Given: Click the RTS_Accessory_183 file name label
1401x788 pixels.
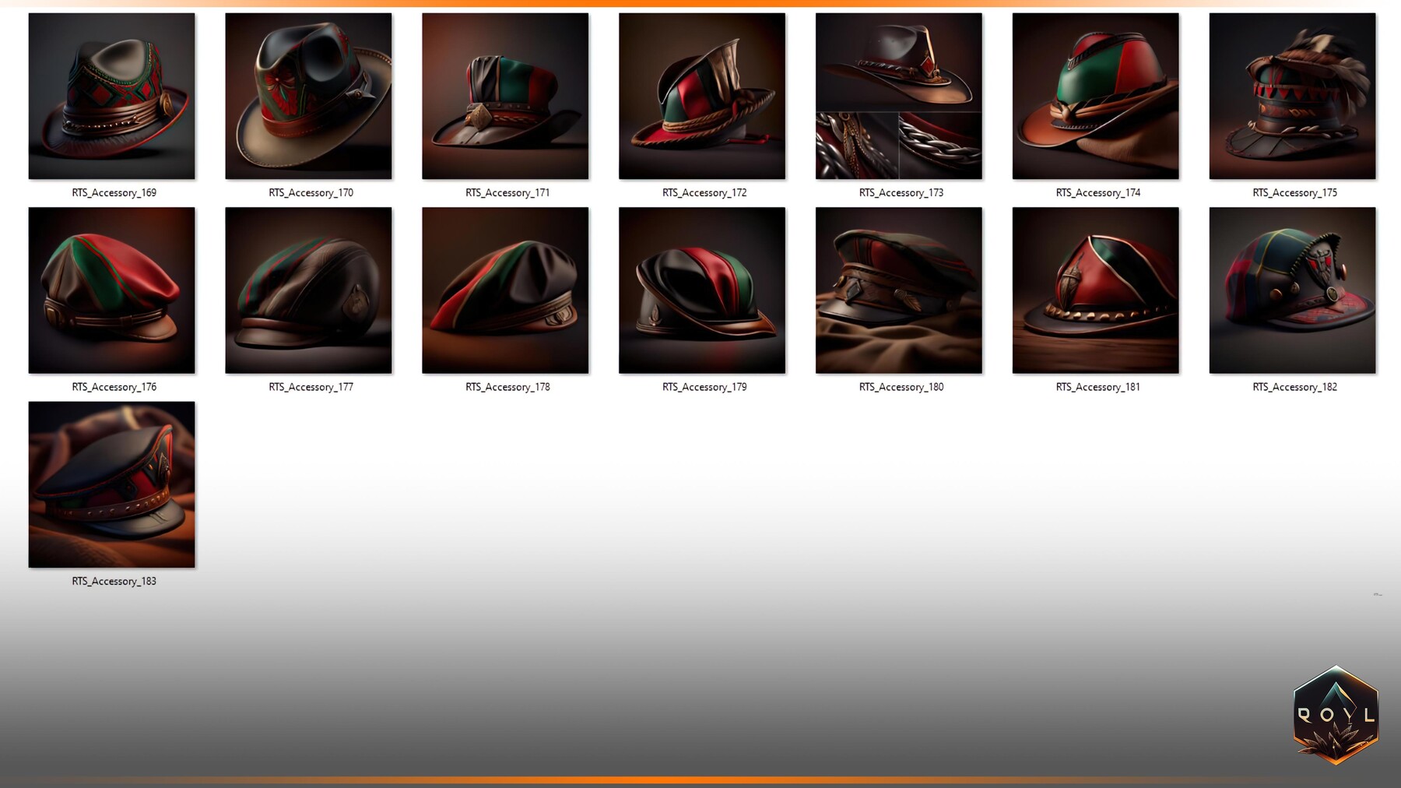Looking at the screenshot, I should (x=114, y=581).
